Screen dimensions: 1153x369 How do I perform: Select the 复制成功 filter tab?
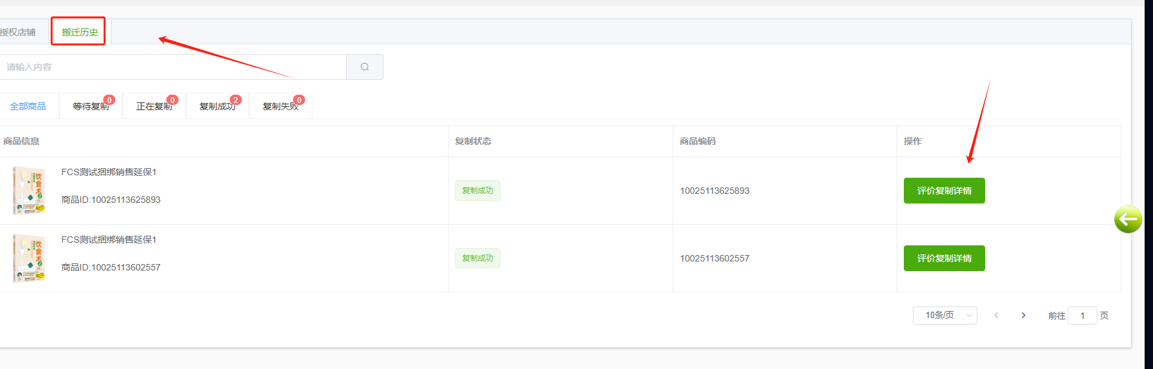(x=217, y=106)
